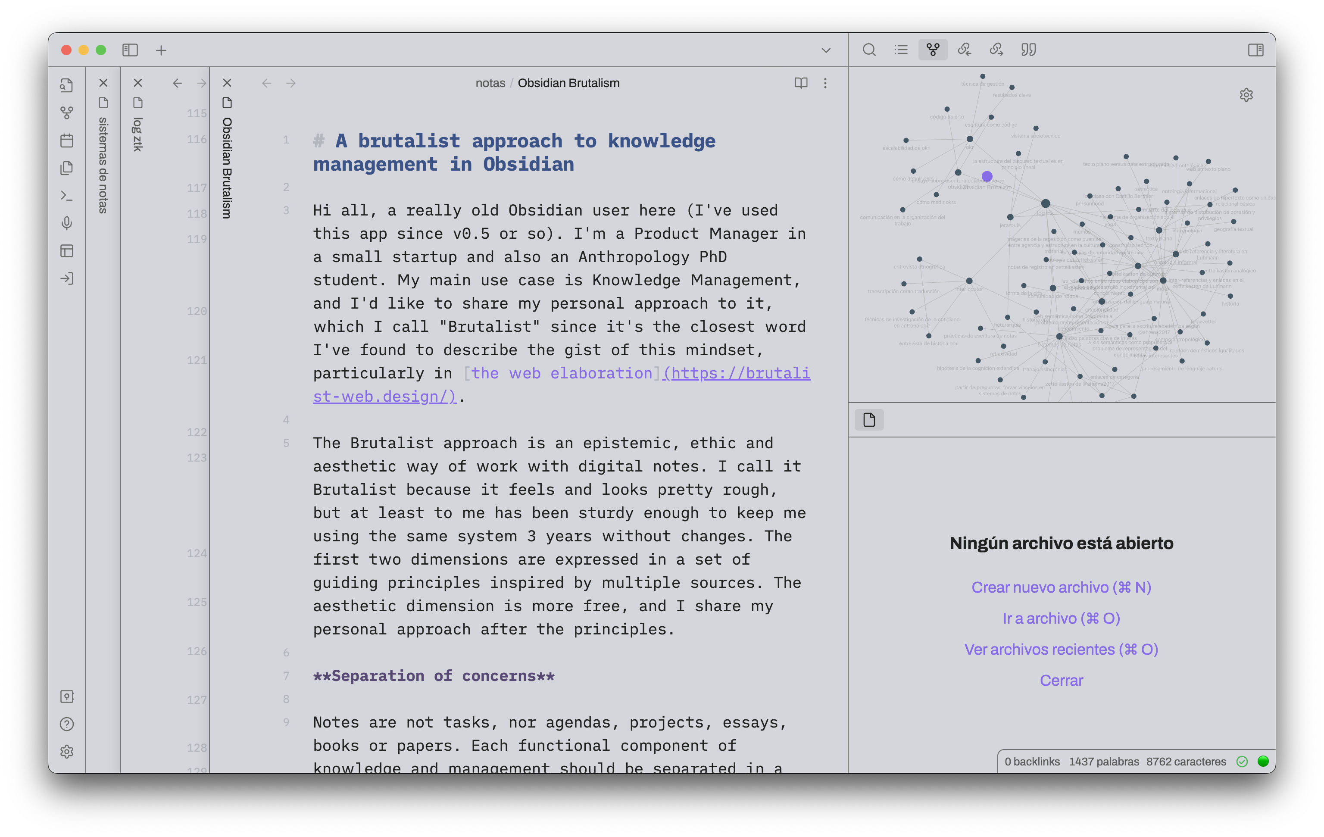The width and height of the screenshot is (1324, 837).
Task: Open graph settings gear
Action: [x=1246, y=95]
